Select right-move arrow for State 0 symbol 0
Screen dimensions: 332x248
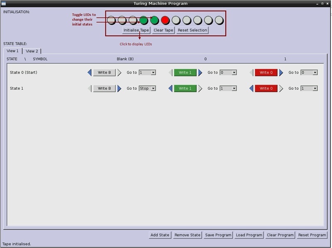[x=200, y=73]
